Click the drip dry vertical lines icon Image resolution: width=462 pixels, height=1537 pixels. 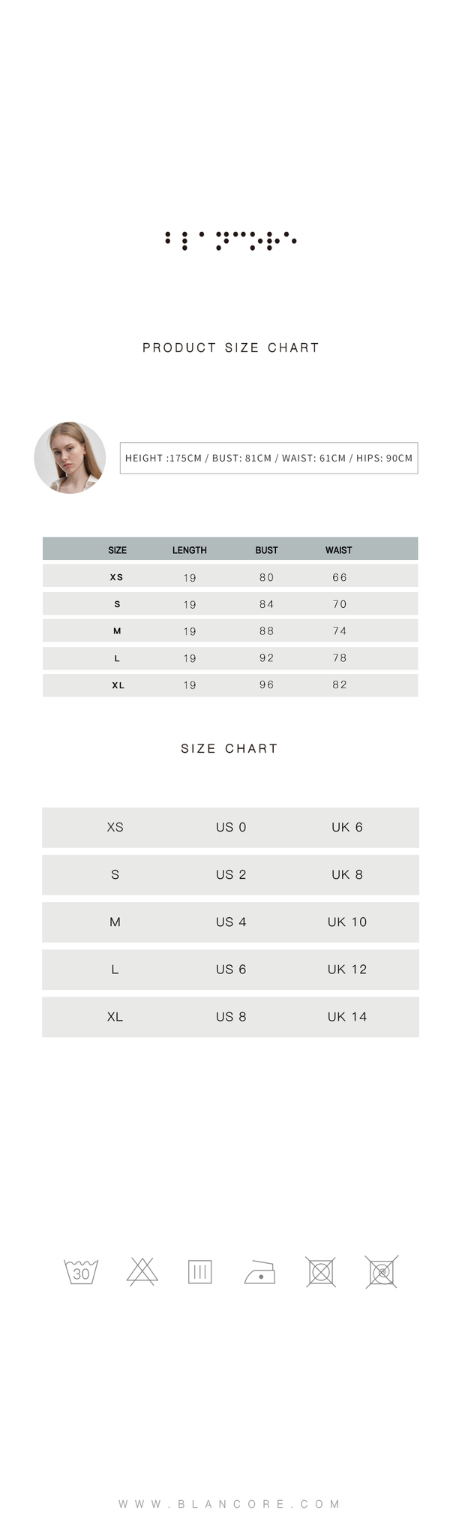[199, 1272]
